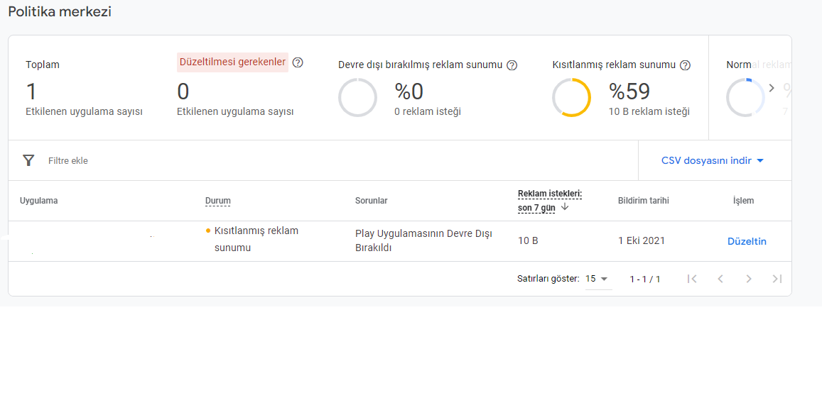822x410 pixels.
Task: Click Düzeltin link for the app
Action: (747, 241)
